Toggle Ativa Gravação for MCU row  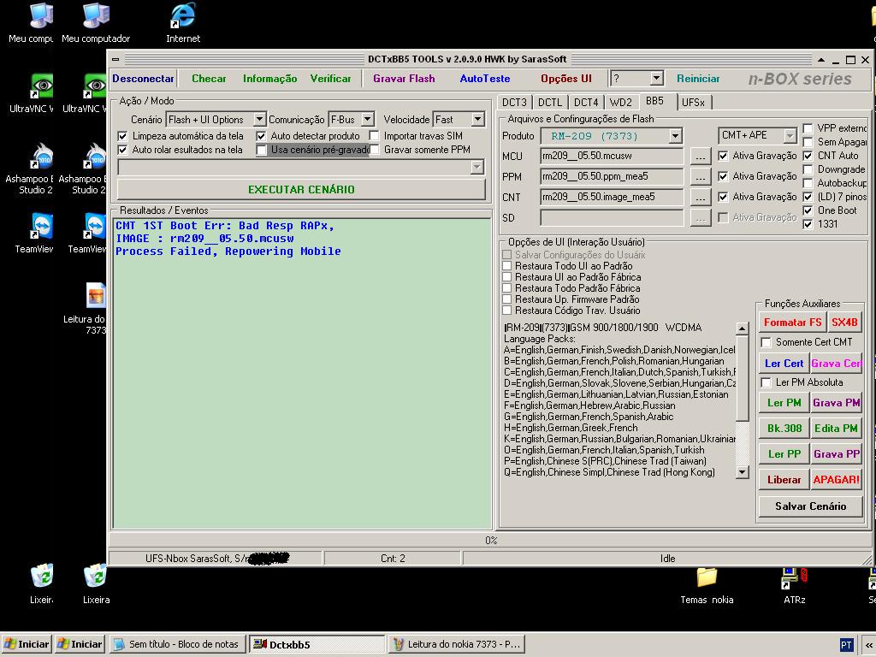[724, 156]
